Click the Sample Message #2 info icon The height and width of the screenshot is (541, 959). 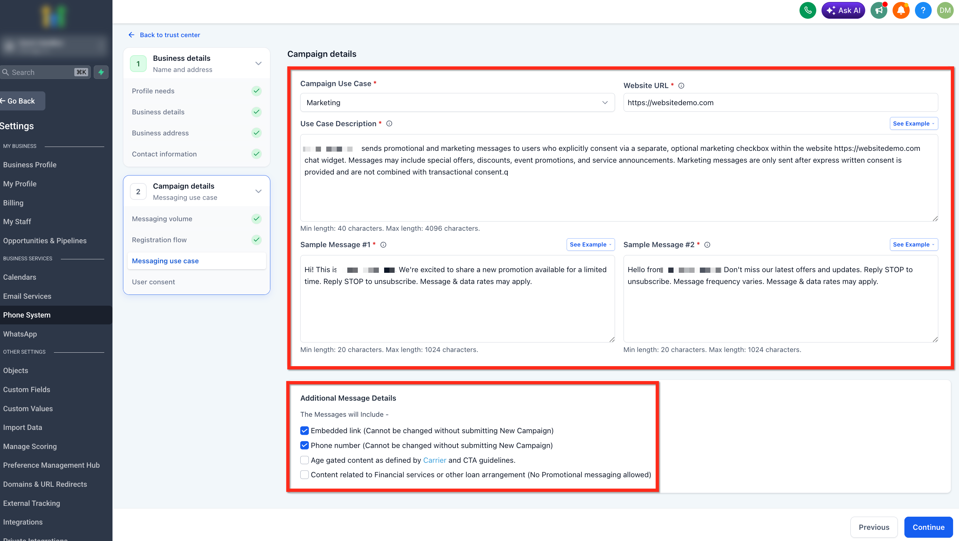(707, 245)
